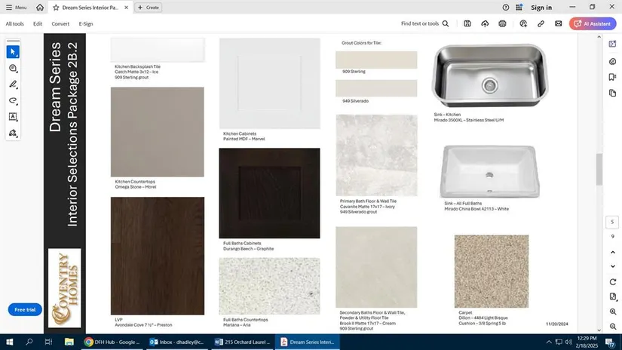Save the PDF with the disk icon

click(468, 24)
